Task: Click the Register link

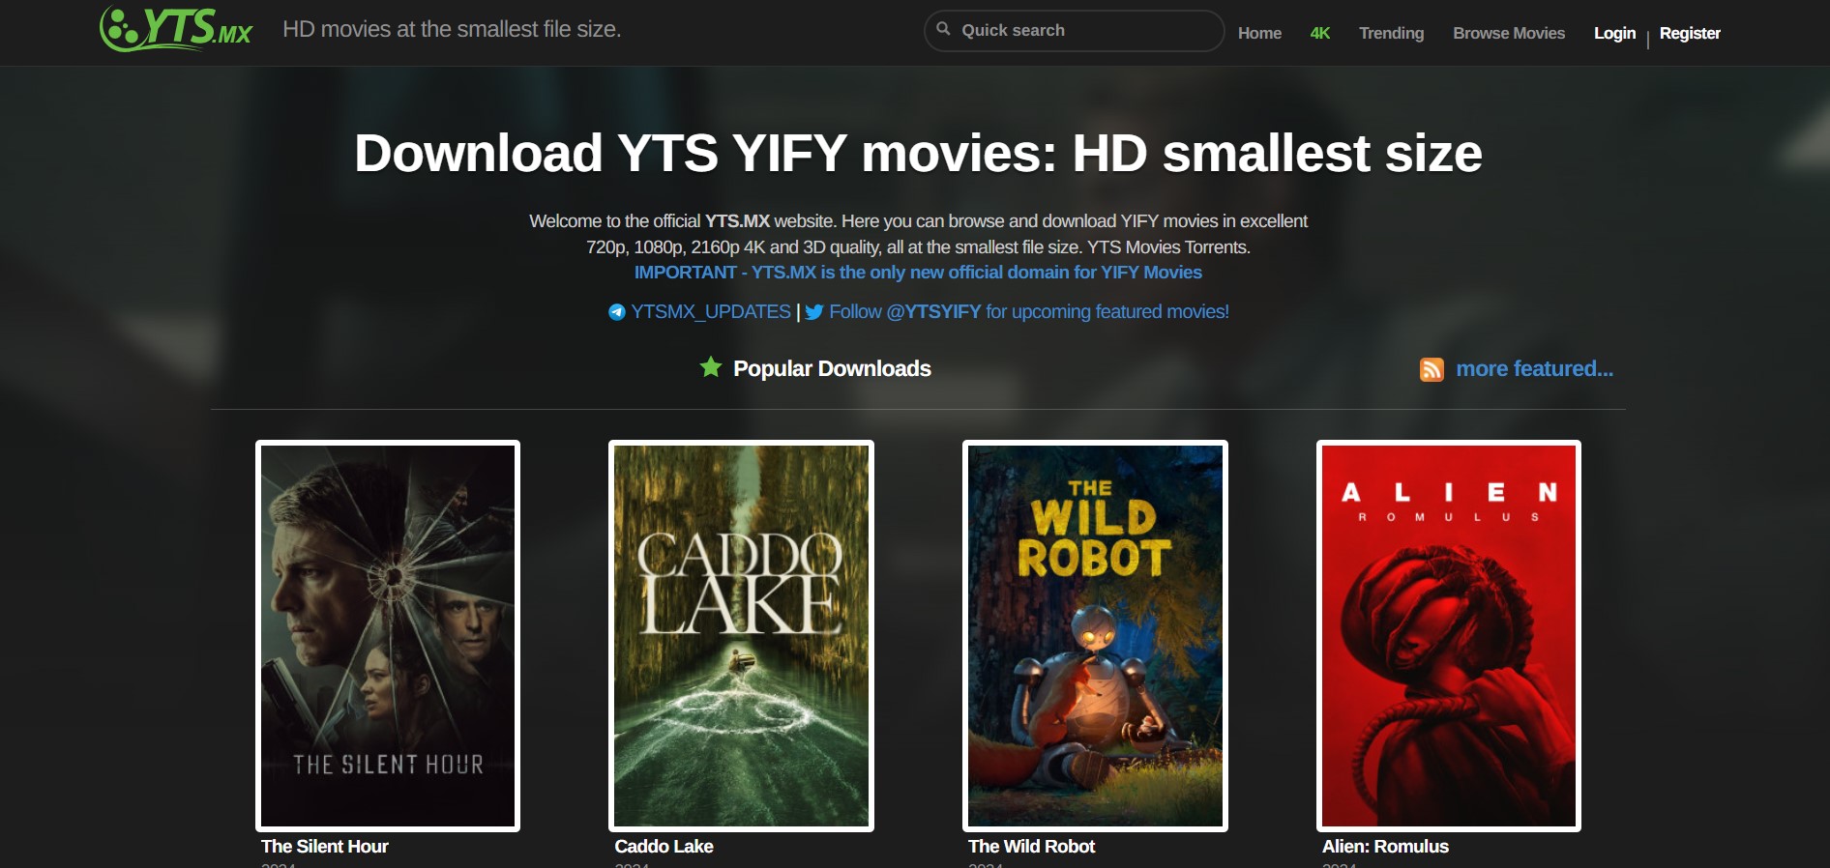Action: (1690, 33)
